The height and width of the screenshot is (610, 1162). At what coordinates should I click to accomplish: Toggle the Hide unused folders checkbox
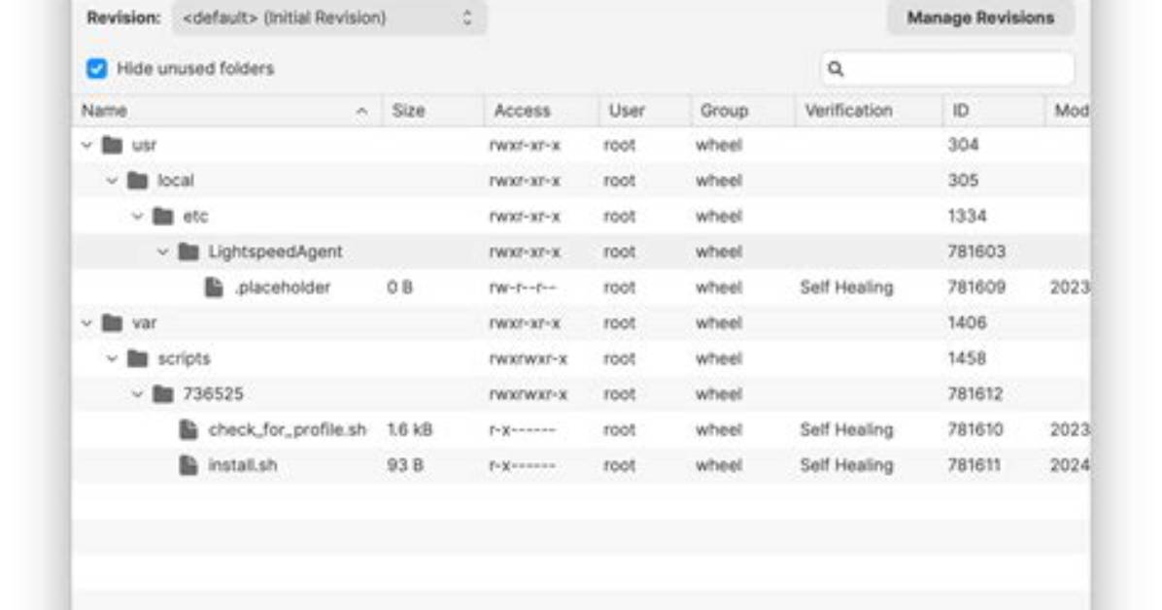pos(96,69)
